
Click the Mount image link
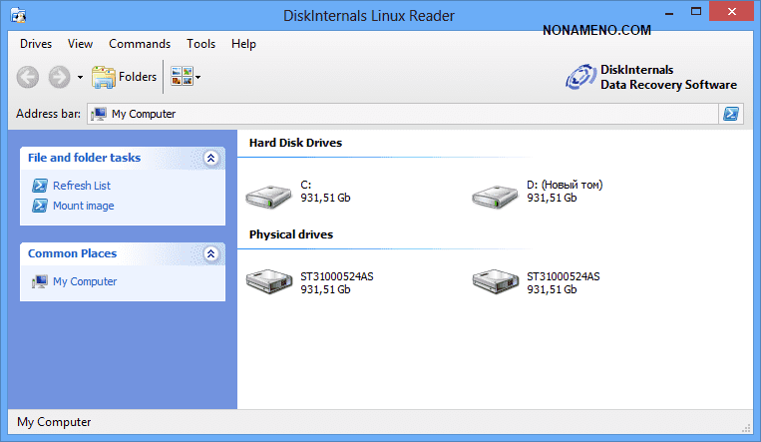(x=83, y=206)
